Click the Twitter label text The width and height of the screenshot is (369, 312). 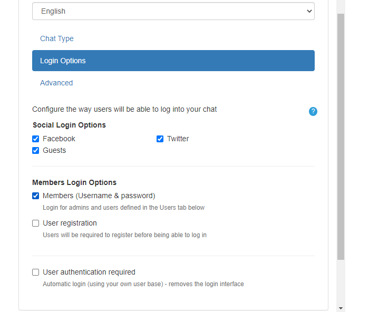(x=178, y=139)
